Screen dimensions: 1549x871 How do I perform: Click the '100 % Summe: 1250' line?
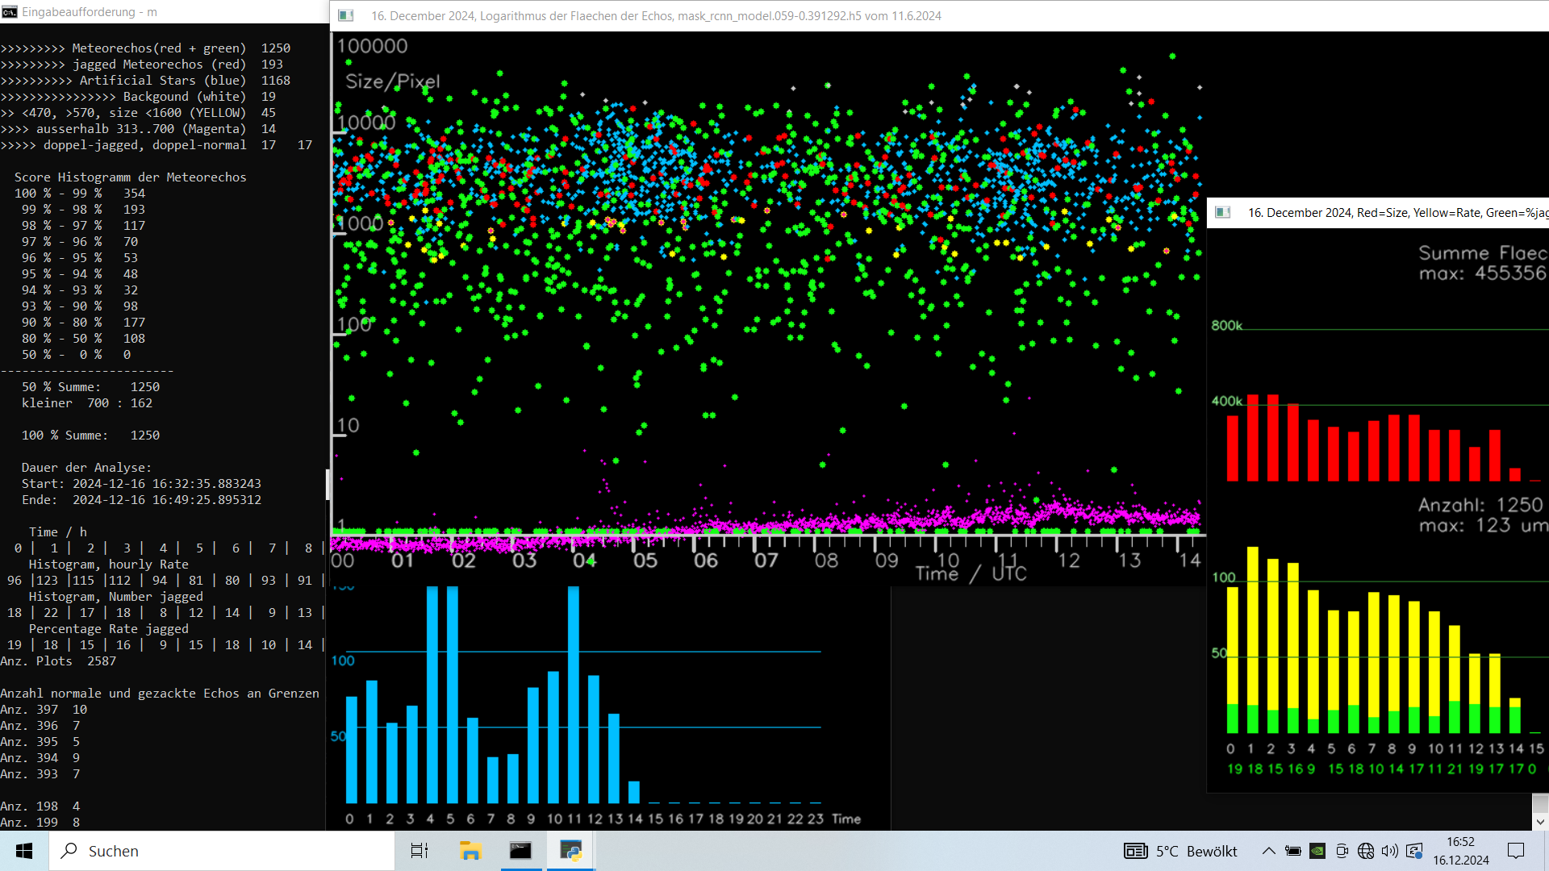pos(91,435)
